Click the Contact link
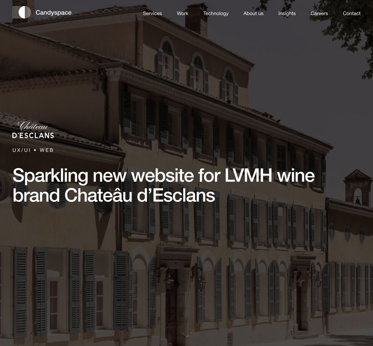Viewport: 373px width, 346px height. point(352,13)
